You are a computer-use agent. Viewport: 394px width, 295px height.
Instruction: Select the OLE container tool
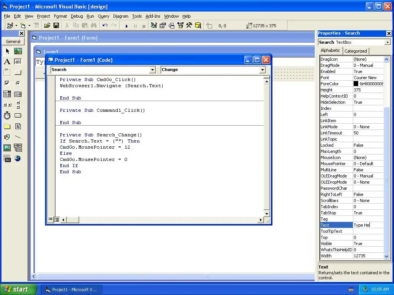pyautogui.click(x=7, y=159)
